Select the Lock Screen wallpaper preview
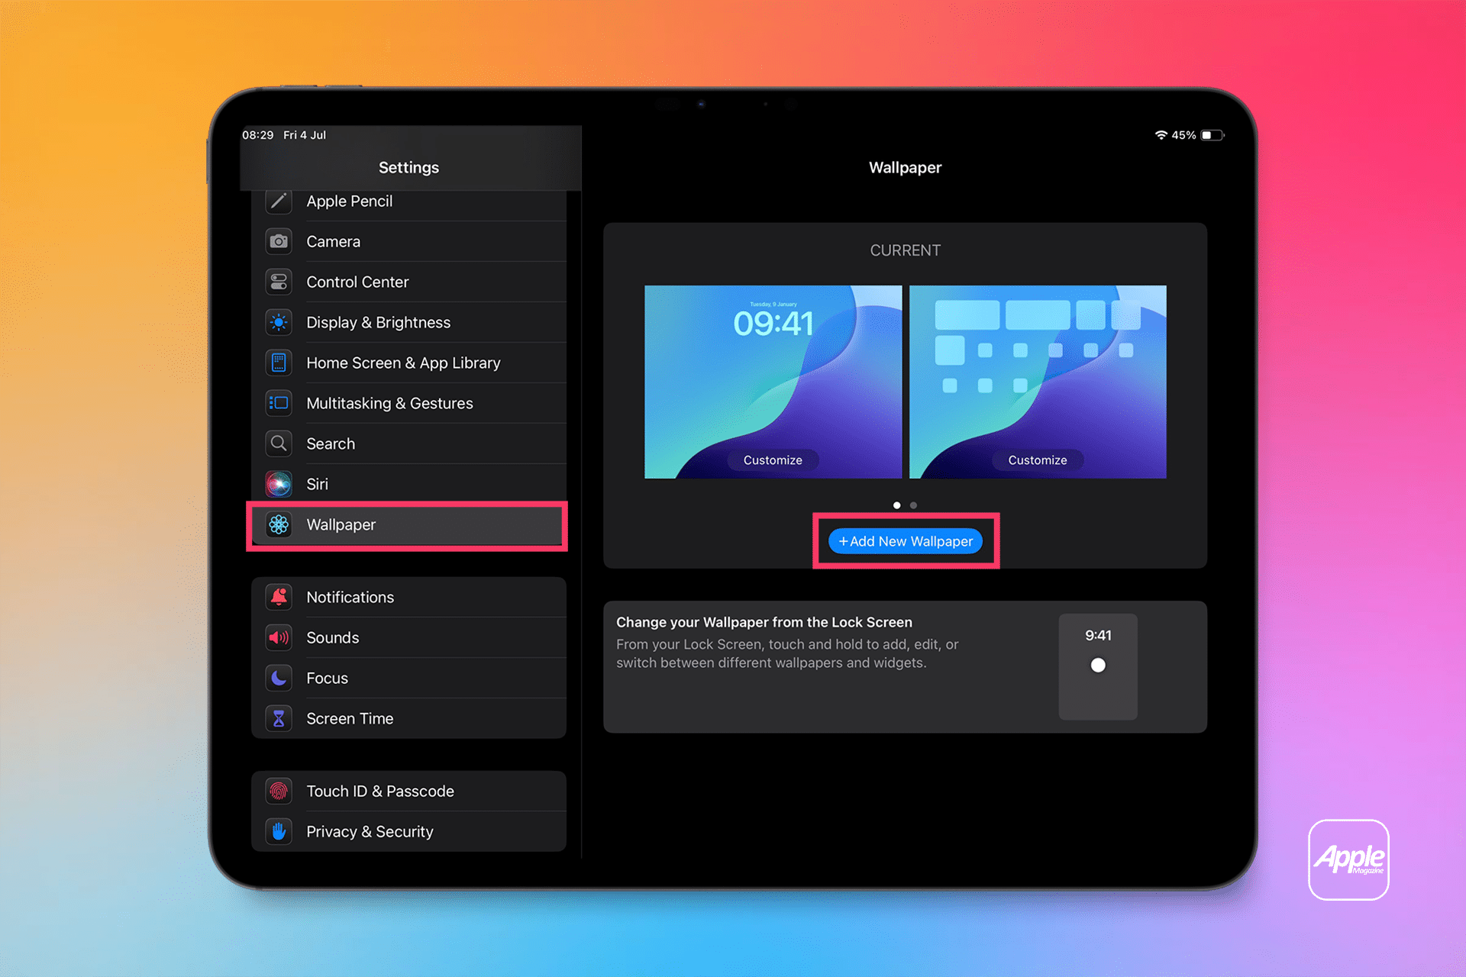This screenshot has height=977, width=1466. coord(773,382)
